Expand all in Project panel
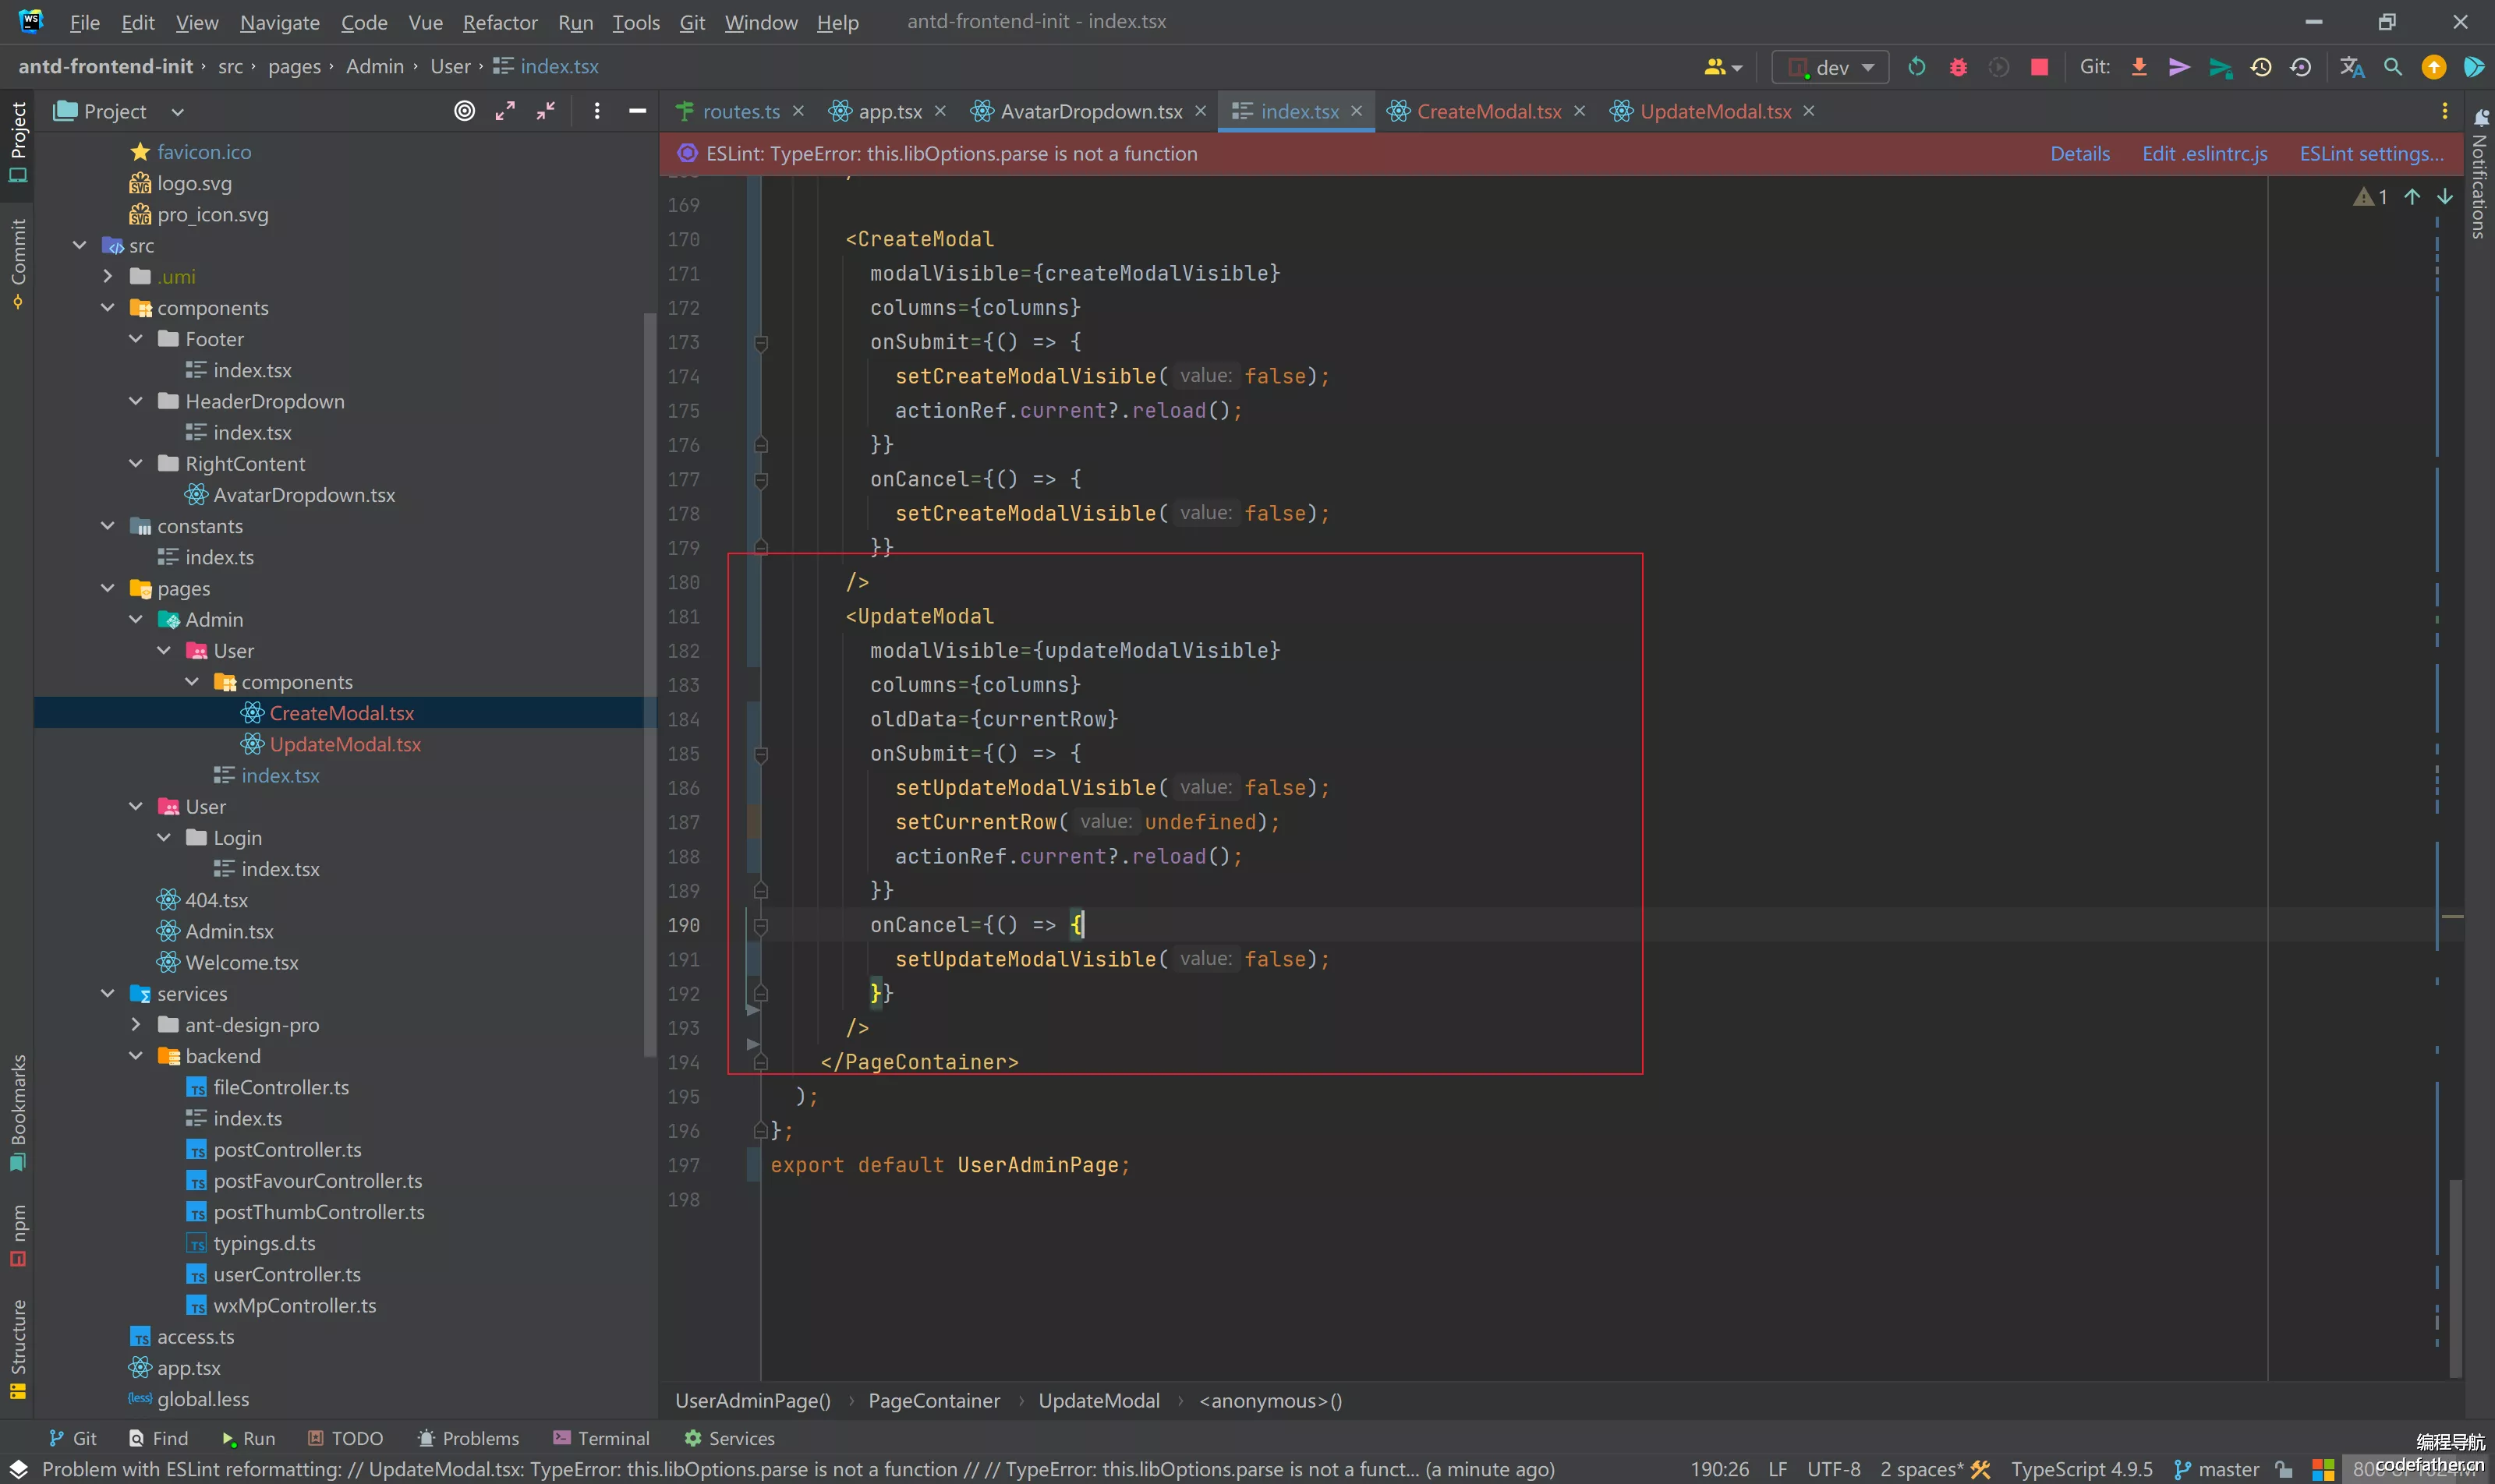Image resolution: width=2495 pixels, height=1484 pixels. (x=505, y=111)
